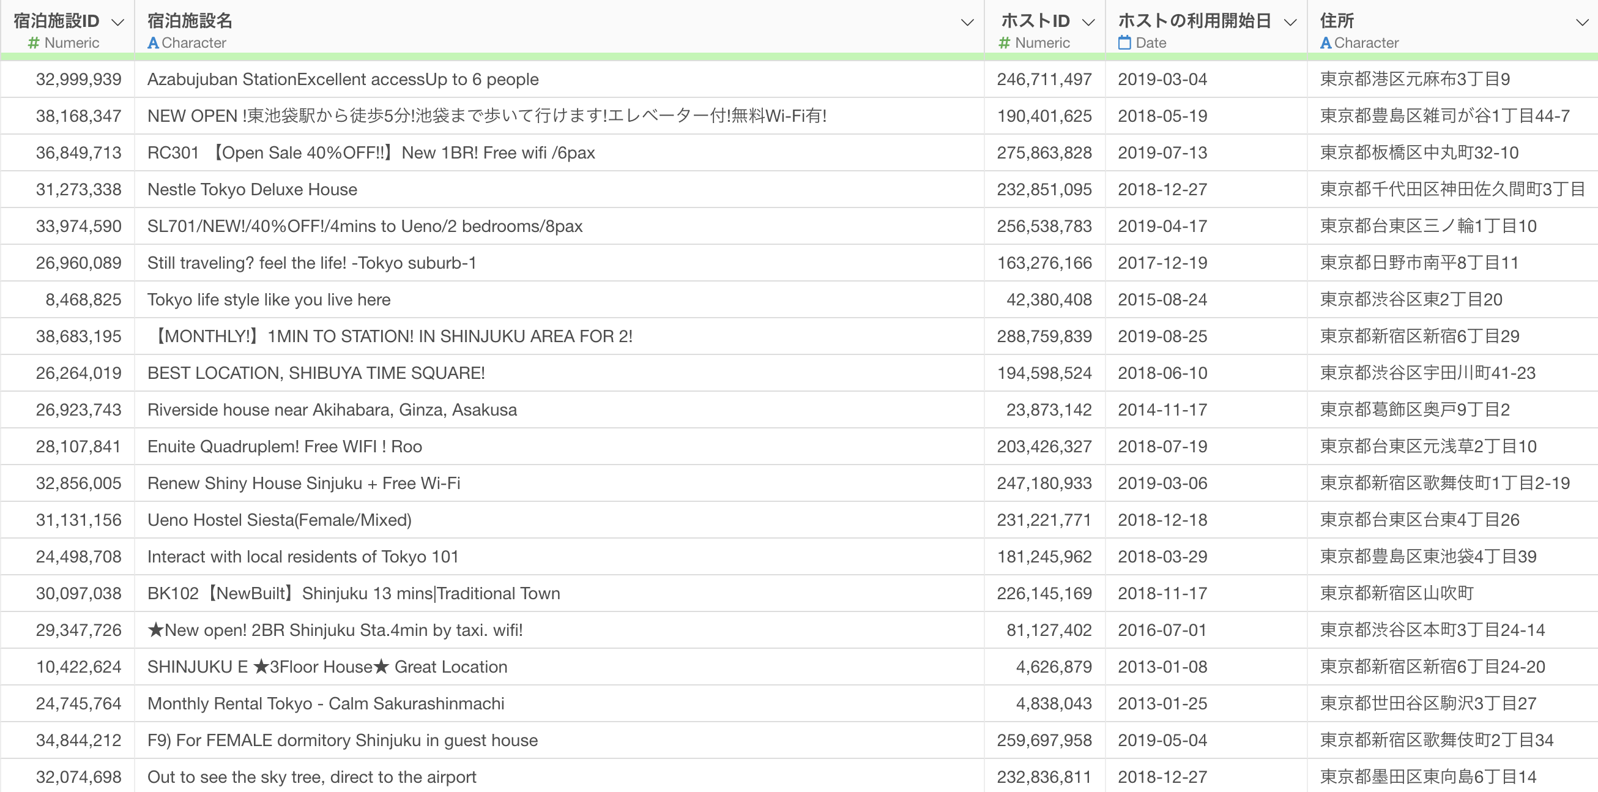Click the NEW OPEN !東池袋駅 listing name
Viewport: 1598px width, 792px height.
point(487,116)
